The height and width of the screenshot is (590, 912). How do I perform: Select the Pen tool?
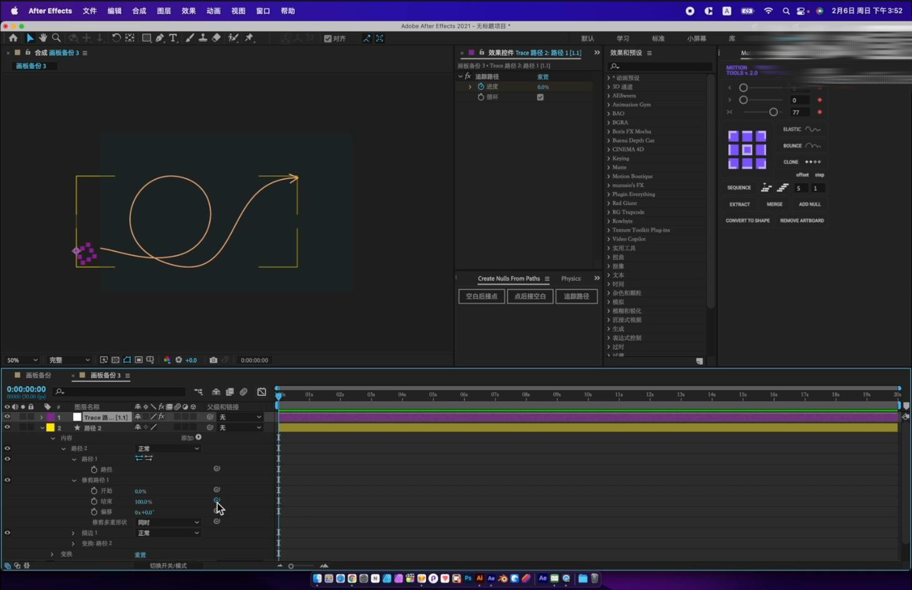160,38
